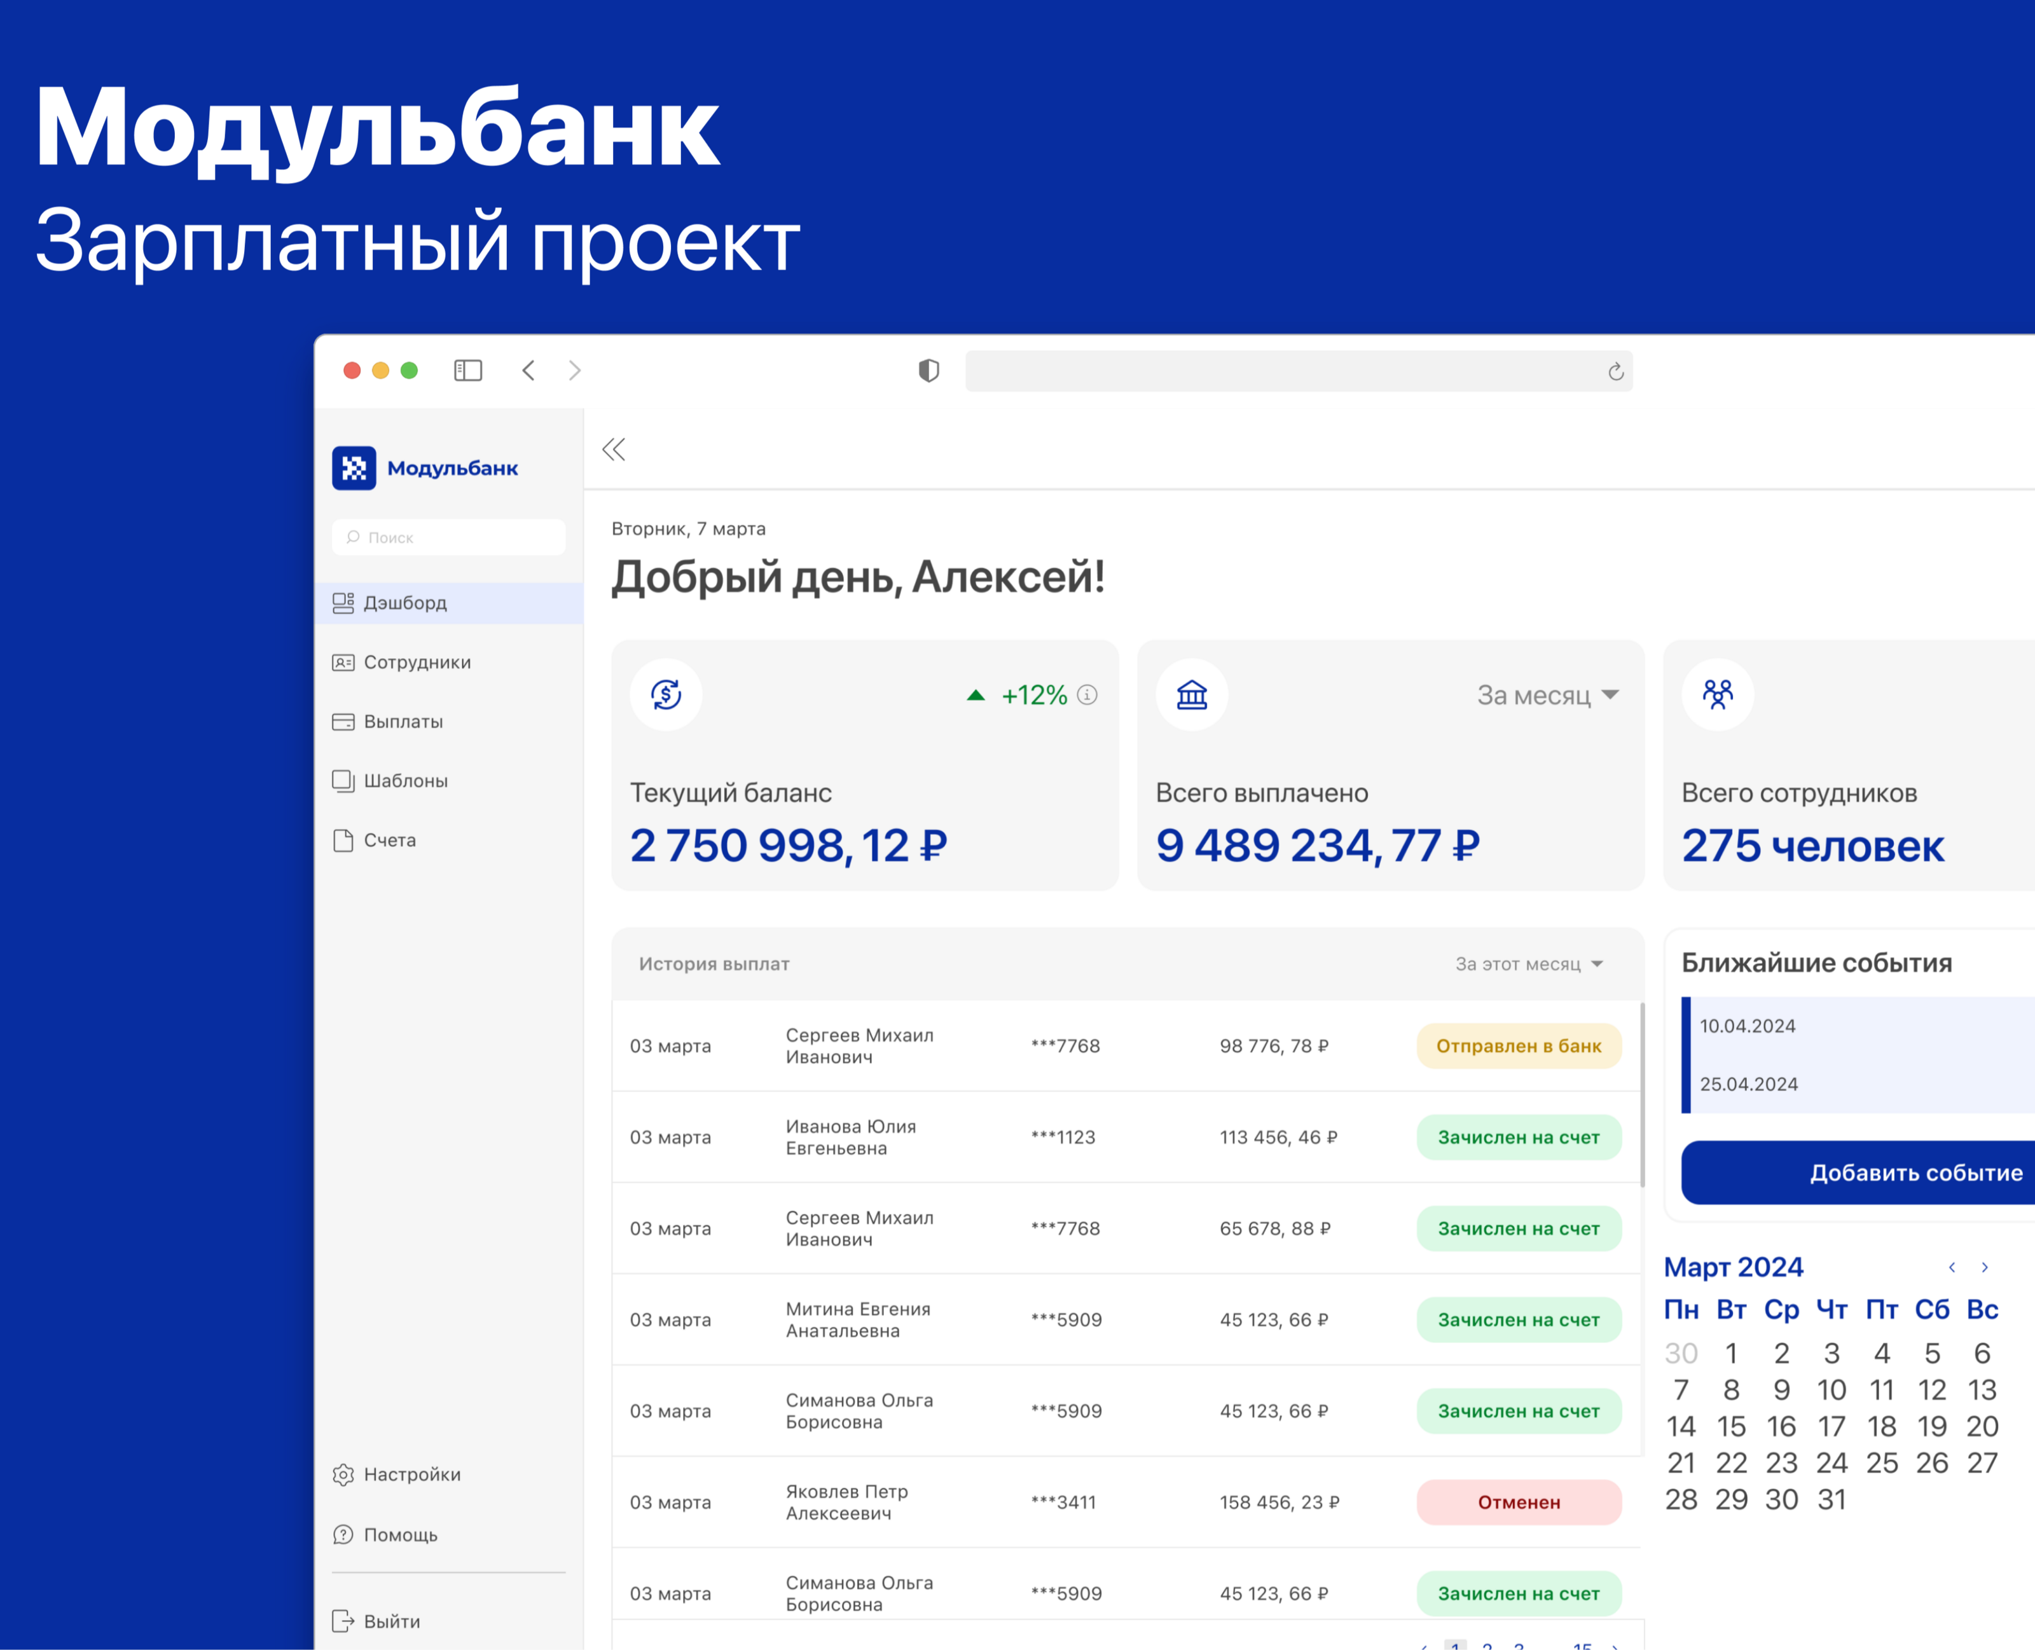Click the payment history scrollbar

click(x=1643, y=1094)
